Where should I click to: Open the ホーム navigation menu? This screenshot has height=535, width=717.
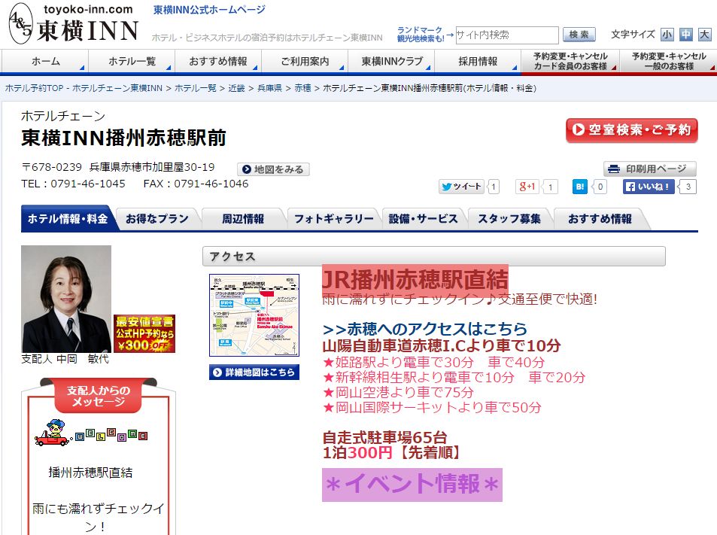(x=45, y=61)
